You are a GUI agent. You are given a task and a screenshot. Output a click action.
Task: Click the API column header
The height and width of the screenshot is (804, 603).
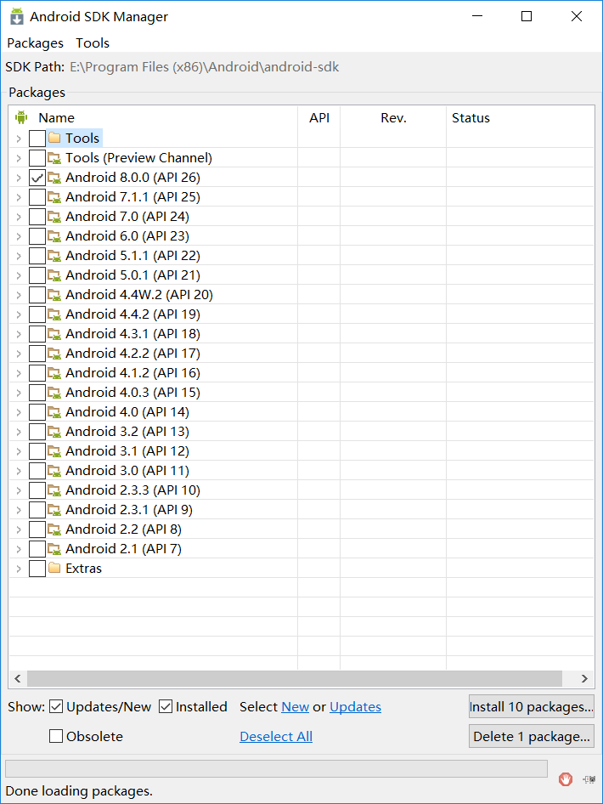319,117
